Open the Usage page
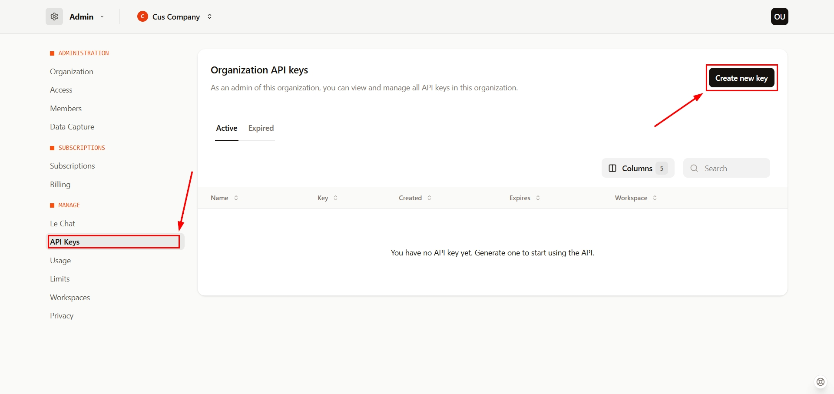This screenshot has width=834, height=394. [60, 260]
